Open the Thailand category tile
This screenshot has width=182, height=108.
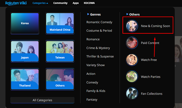[25, 79]
